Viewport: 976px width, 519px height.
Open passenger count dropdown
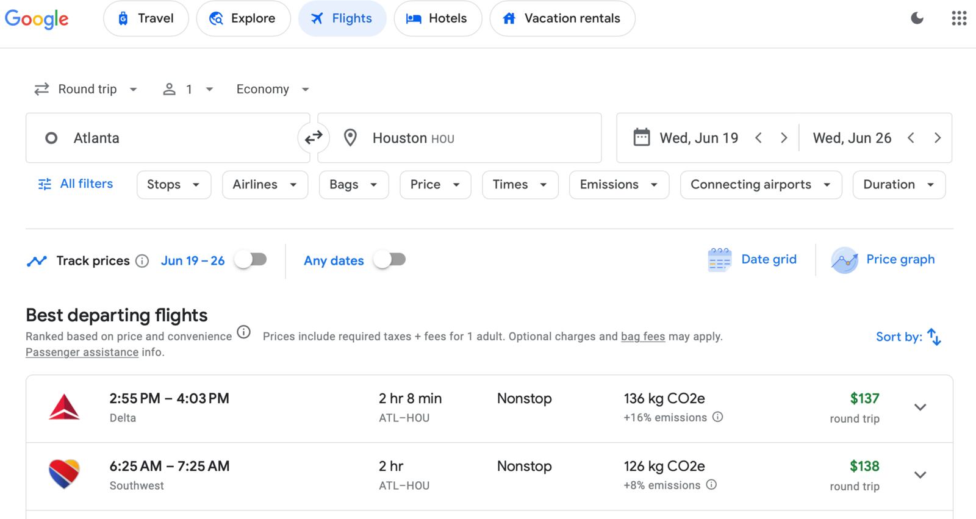(x=188, y=89)
